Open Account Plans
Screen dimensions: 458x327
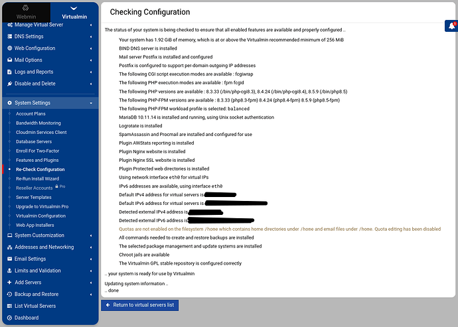point(31,113)
